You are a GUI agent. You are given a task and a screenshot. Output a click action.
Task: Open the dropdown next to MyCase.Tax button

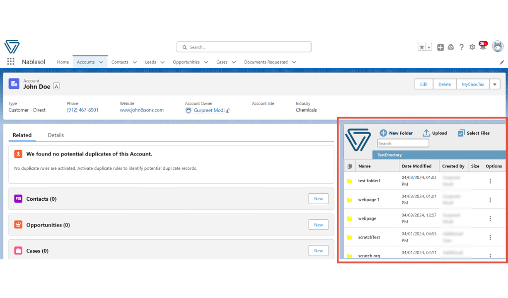495,84
